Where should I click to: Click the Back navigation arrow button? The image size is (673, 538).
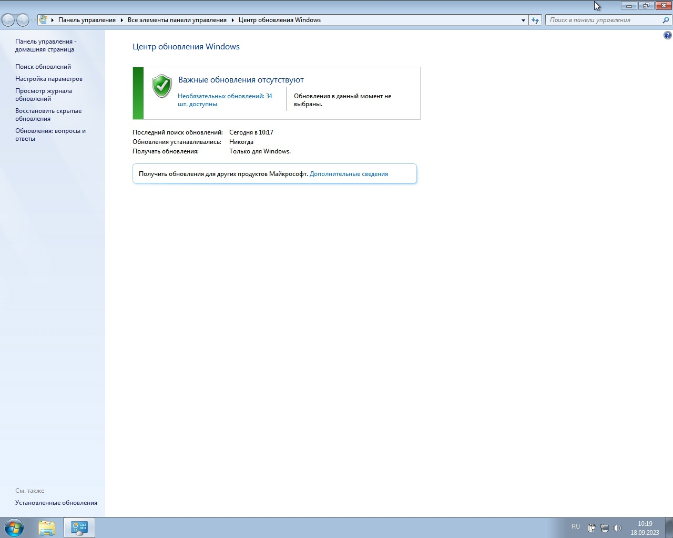pyautogui.click(x=8, y=20)
